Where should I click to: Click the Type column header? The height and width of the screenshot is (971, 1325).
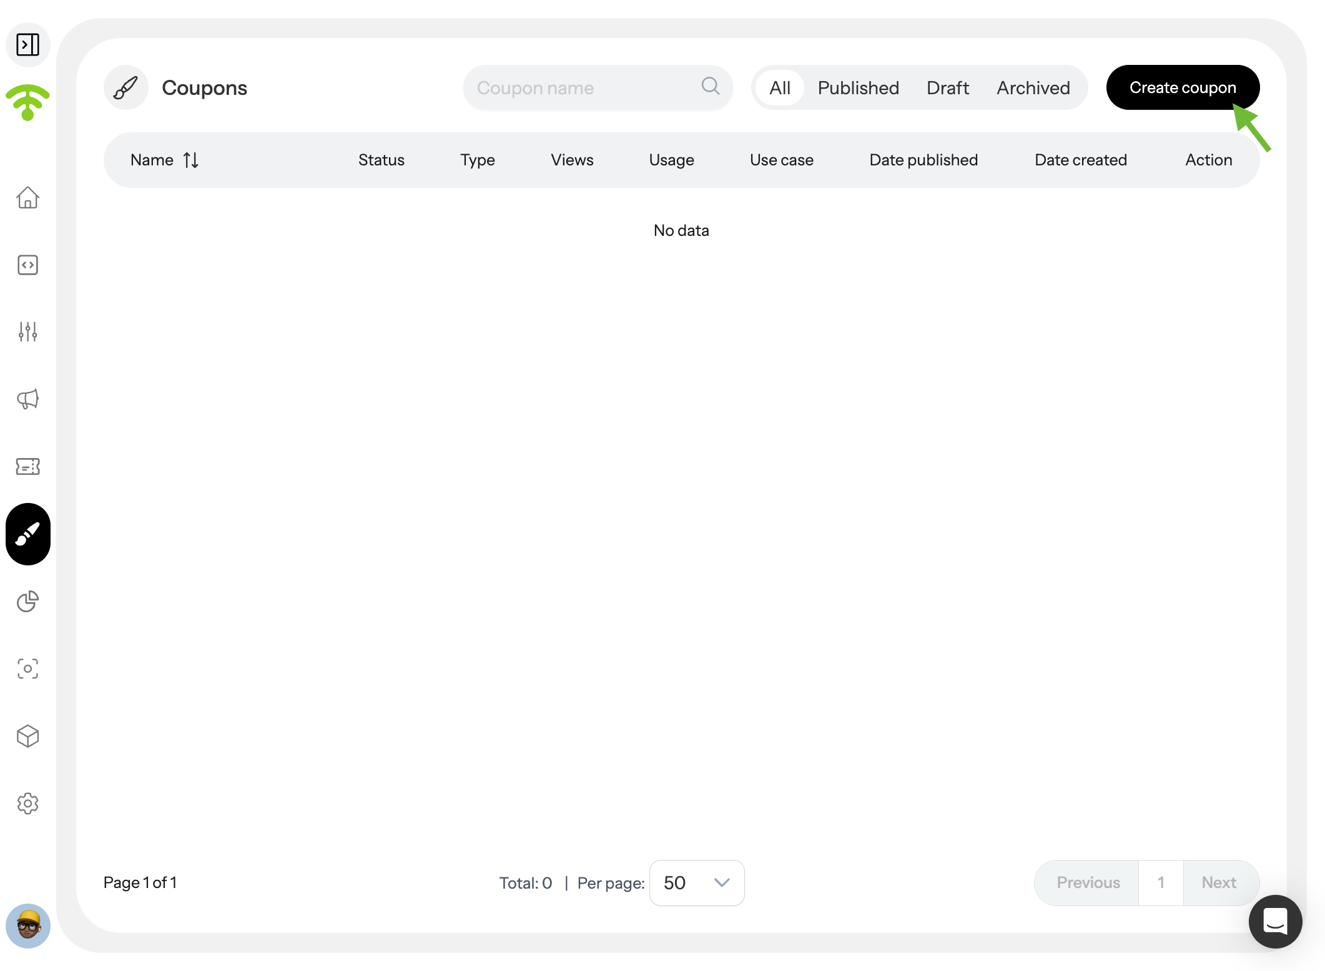[x=477, y=160]
